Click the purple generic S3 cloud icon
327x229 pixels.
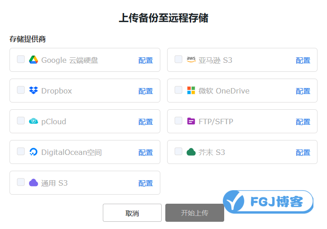click(x=34, y=182)
